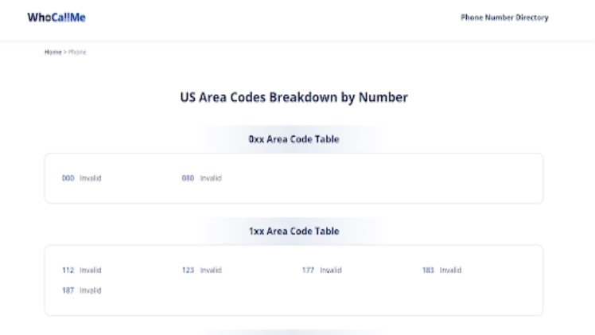Viewport: 595px width, 335px height.
Task: Click the Invalid label beside 080
Action: point(211,178)
